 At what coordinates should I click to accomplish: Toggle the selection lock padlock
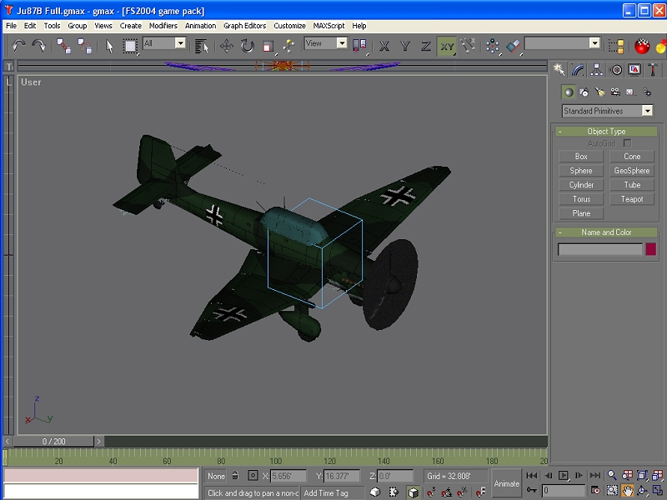[235, 476]
